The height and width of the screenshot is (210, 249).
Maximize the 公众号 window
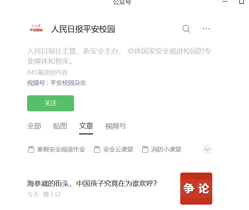tap(242, 1)
